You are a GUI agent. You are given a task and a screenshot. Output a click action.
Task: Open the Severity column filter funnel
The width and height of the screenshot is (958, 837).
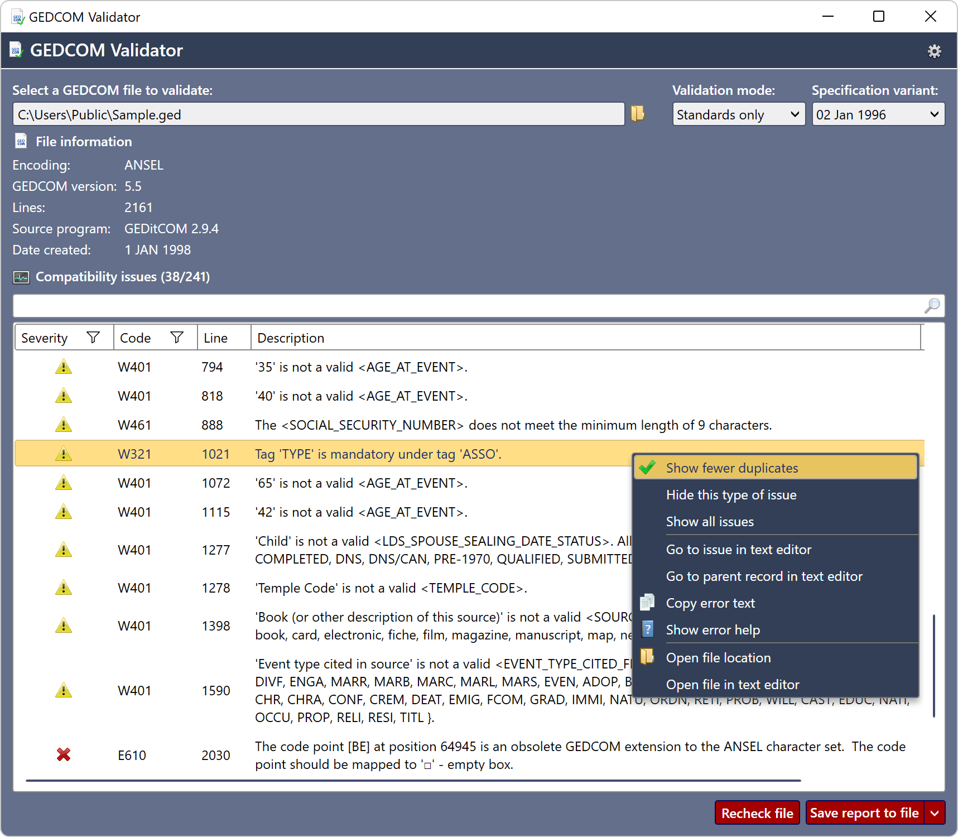[x=93, y=337]
